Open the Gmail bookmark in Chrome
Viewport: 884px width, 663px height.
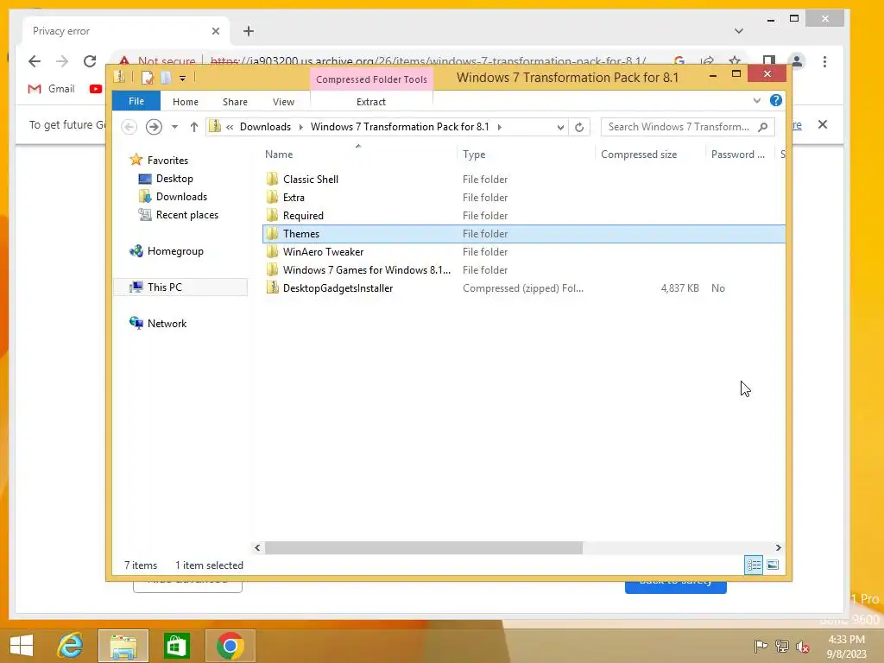[x=51, y=89]
